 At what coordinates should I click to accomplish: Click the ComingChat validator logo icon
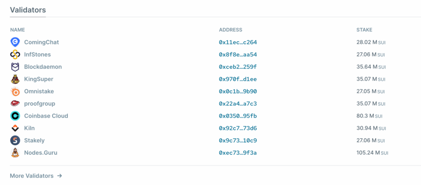(15, 42)
